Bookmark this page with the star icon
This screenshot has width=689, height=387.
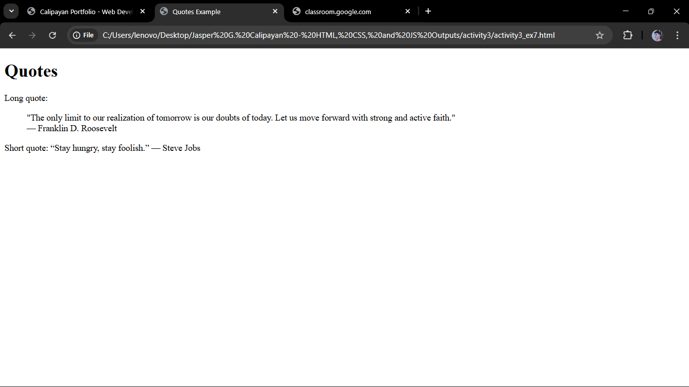599,35
